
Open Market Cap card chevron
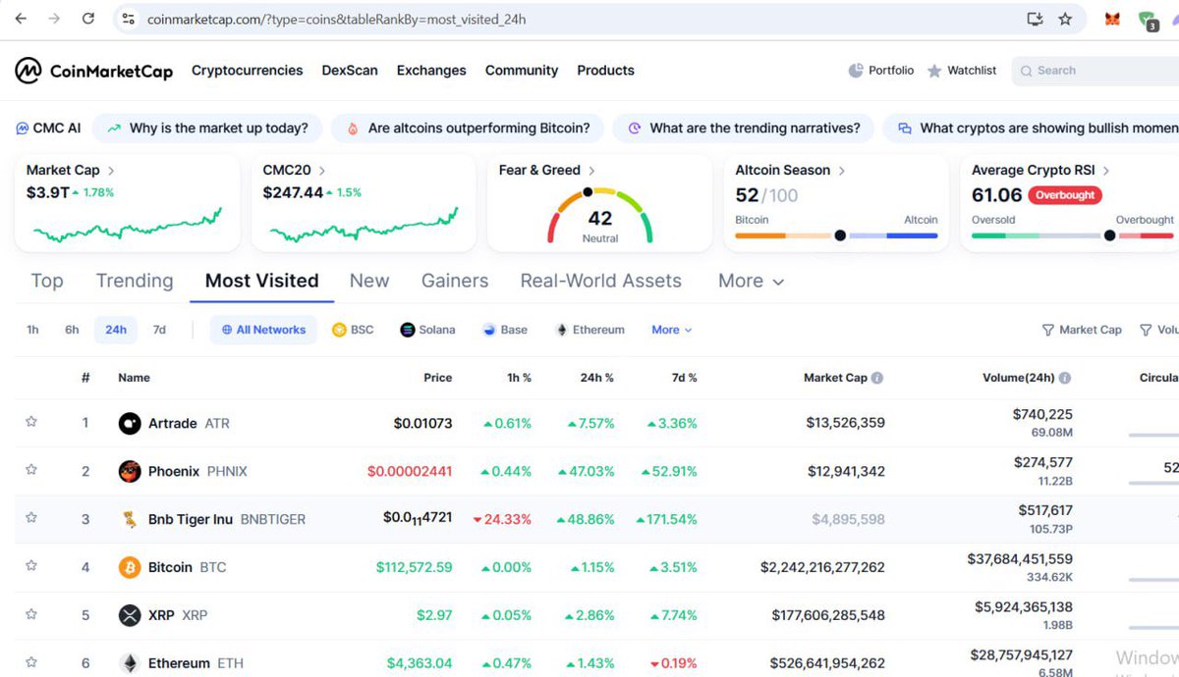click(x=111, y=171)
